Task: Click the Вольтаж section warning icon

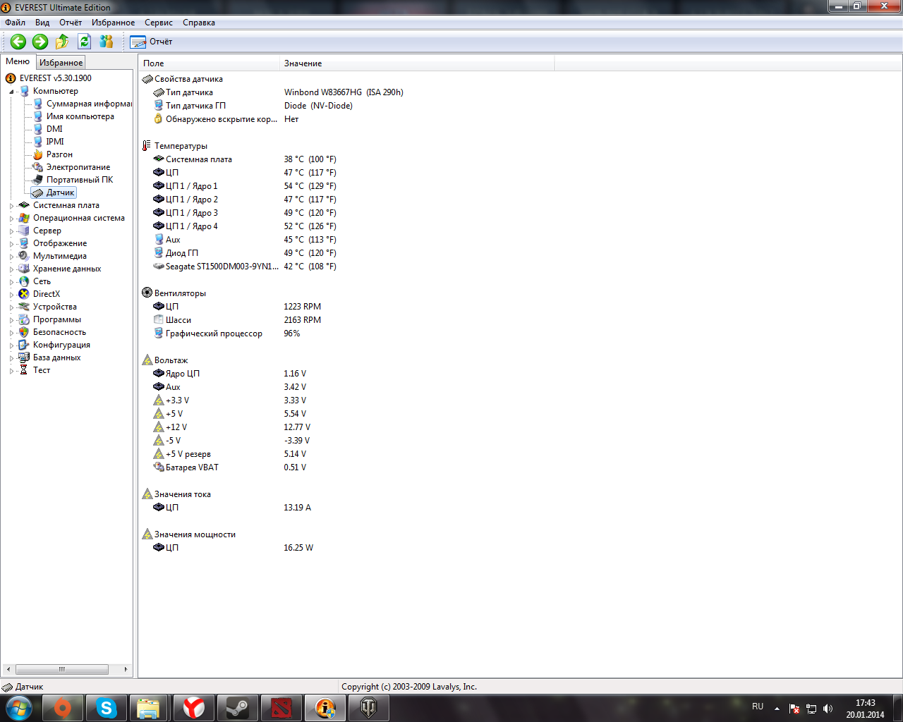Action: point(147,360)
